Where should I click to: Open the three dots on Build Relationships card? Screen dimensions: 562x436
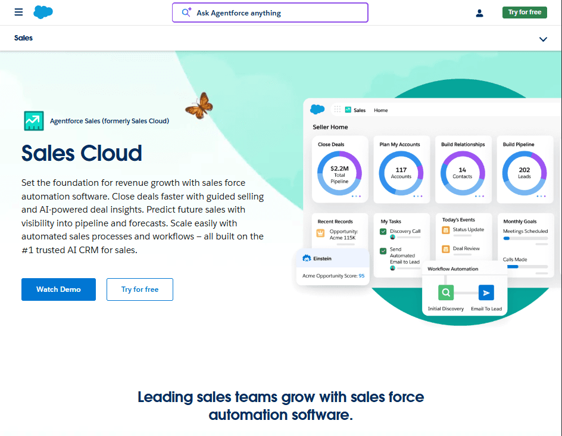tap(480, 196)
